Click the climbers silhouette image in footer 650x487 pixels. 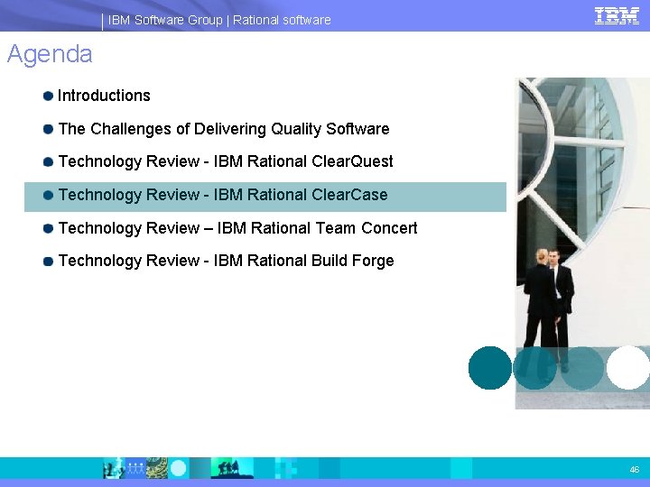pyautogui.click(x=232, y=468)
